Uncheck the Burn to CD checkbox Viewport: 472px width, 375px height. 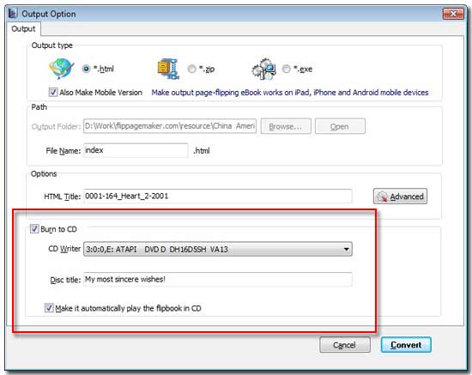click(x=34, y=229)
